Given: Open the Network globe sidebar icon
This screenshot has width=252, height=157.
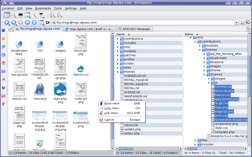Looking at the screenshot, I should pos(4,88).
